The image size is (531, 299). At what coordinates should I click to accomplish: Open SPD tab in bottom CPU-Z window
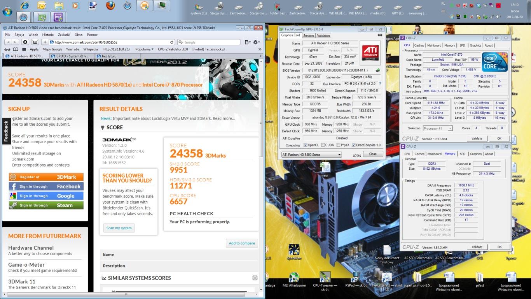[x=462, y=154]
